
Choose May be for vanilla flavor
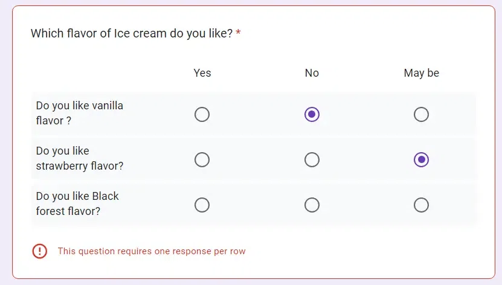point(421,114)
